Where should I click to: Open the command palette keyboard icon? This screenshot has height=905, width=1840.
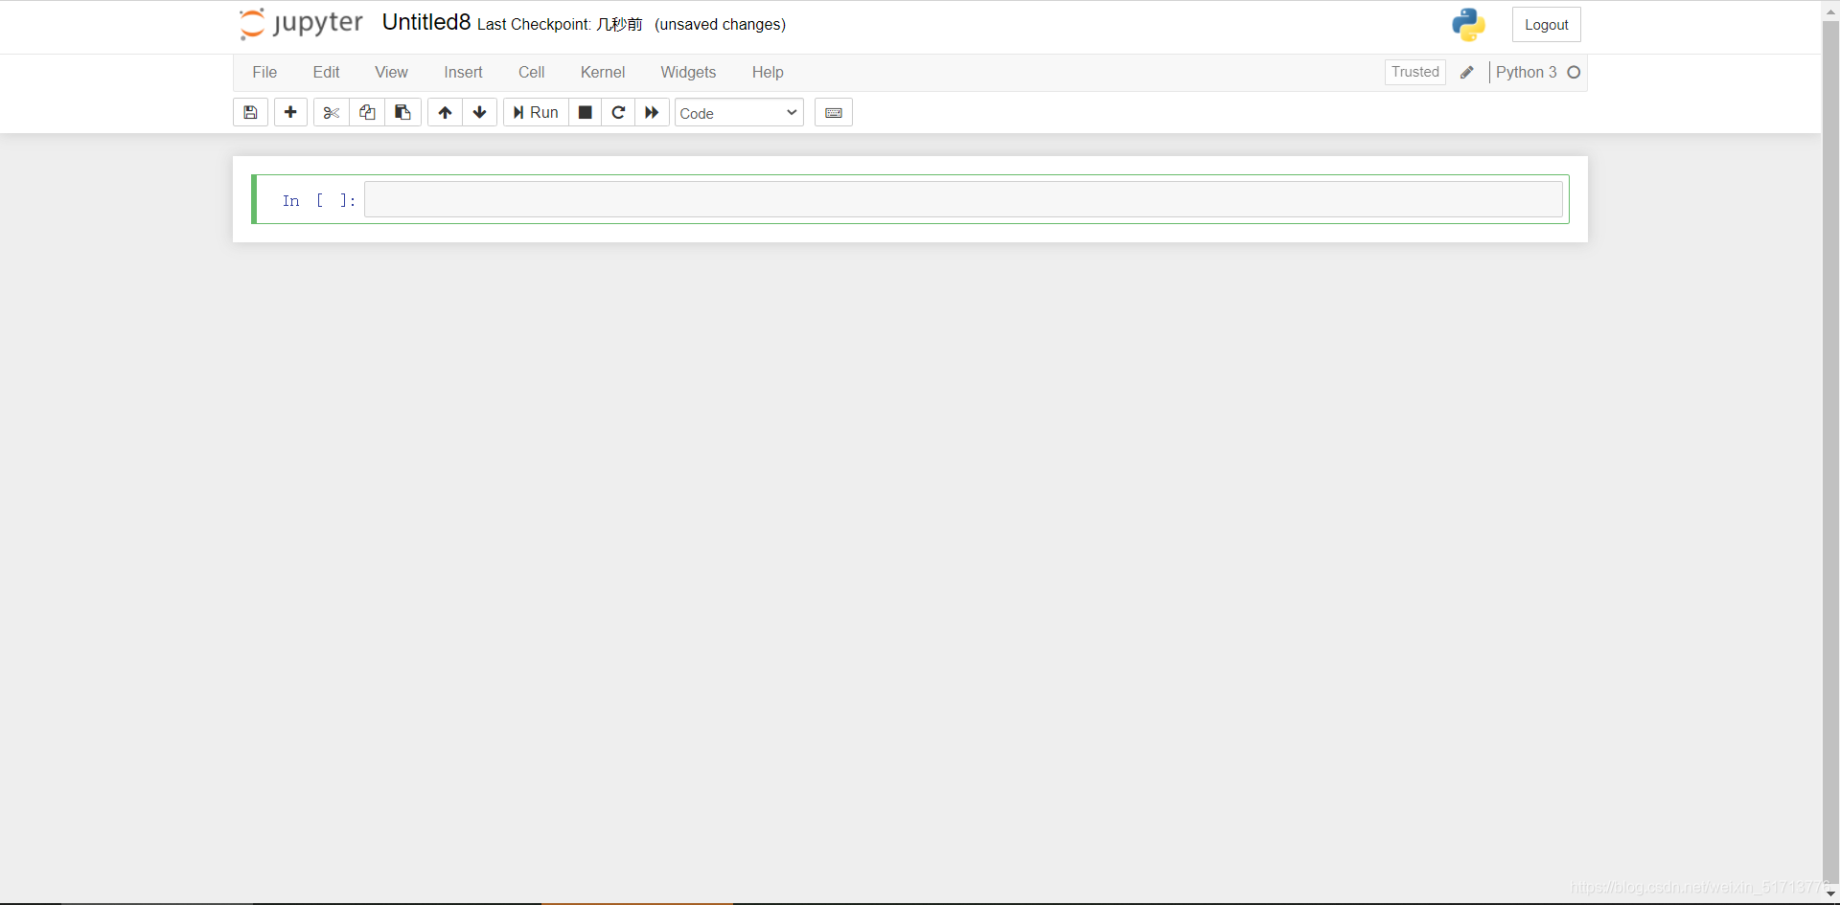(834, 113)
